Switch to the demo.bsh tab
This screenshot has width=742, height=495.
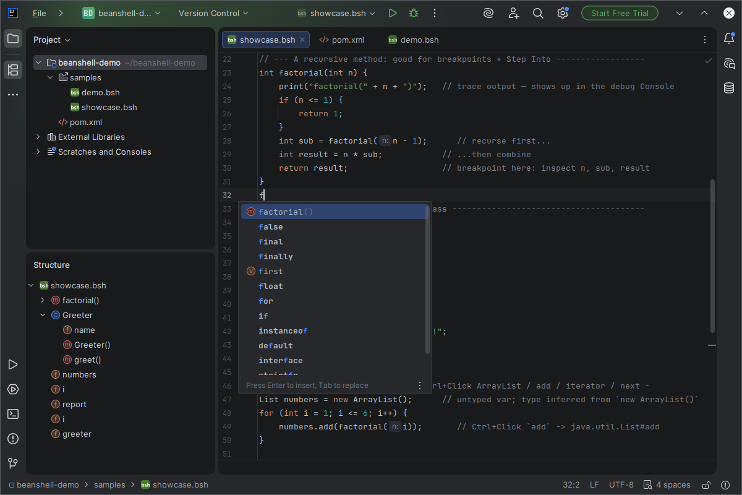tap(413, 40)
